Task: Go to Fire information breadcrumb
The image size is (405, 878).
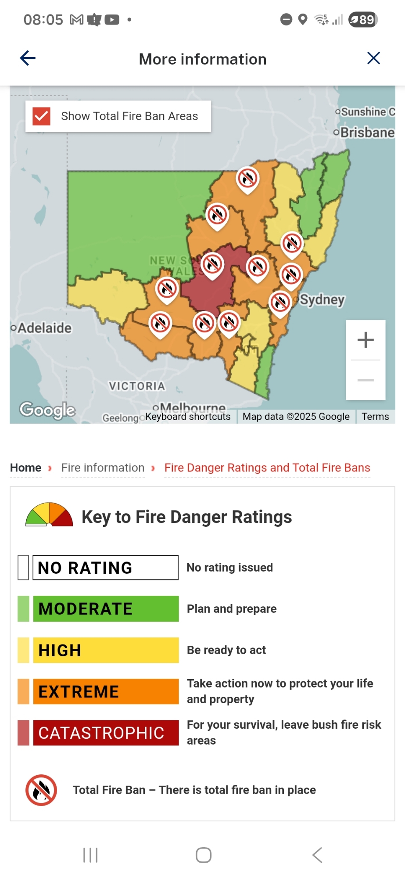Action: [x=103, y=468]
